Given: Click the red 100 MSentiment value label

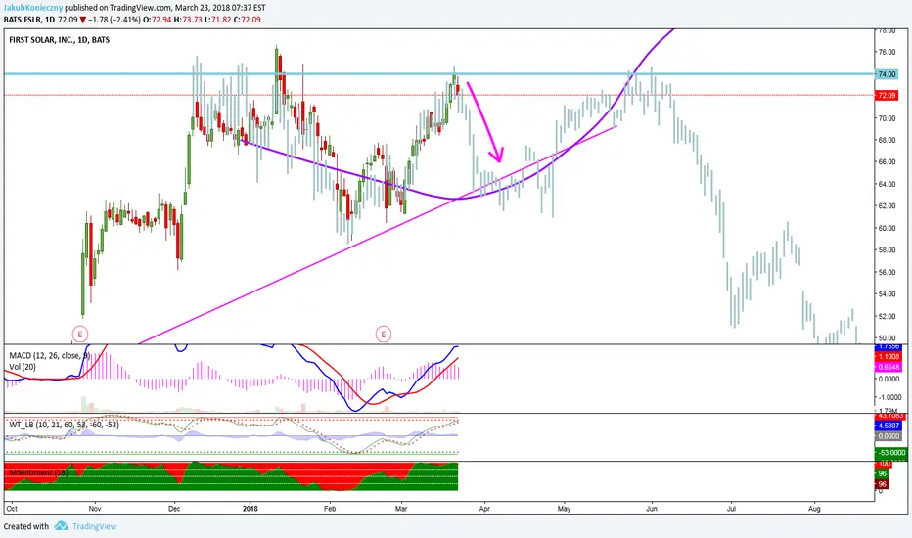Looking at the screenshot, I should pyautogui.click(x=884, y=464).
